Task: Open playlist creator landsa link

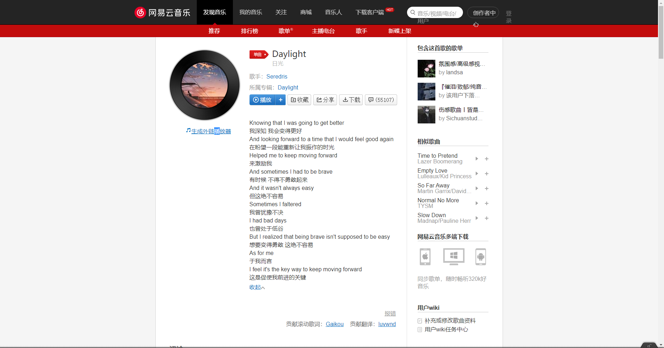Action: pyautogui.click(x=454, y=72)
